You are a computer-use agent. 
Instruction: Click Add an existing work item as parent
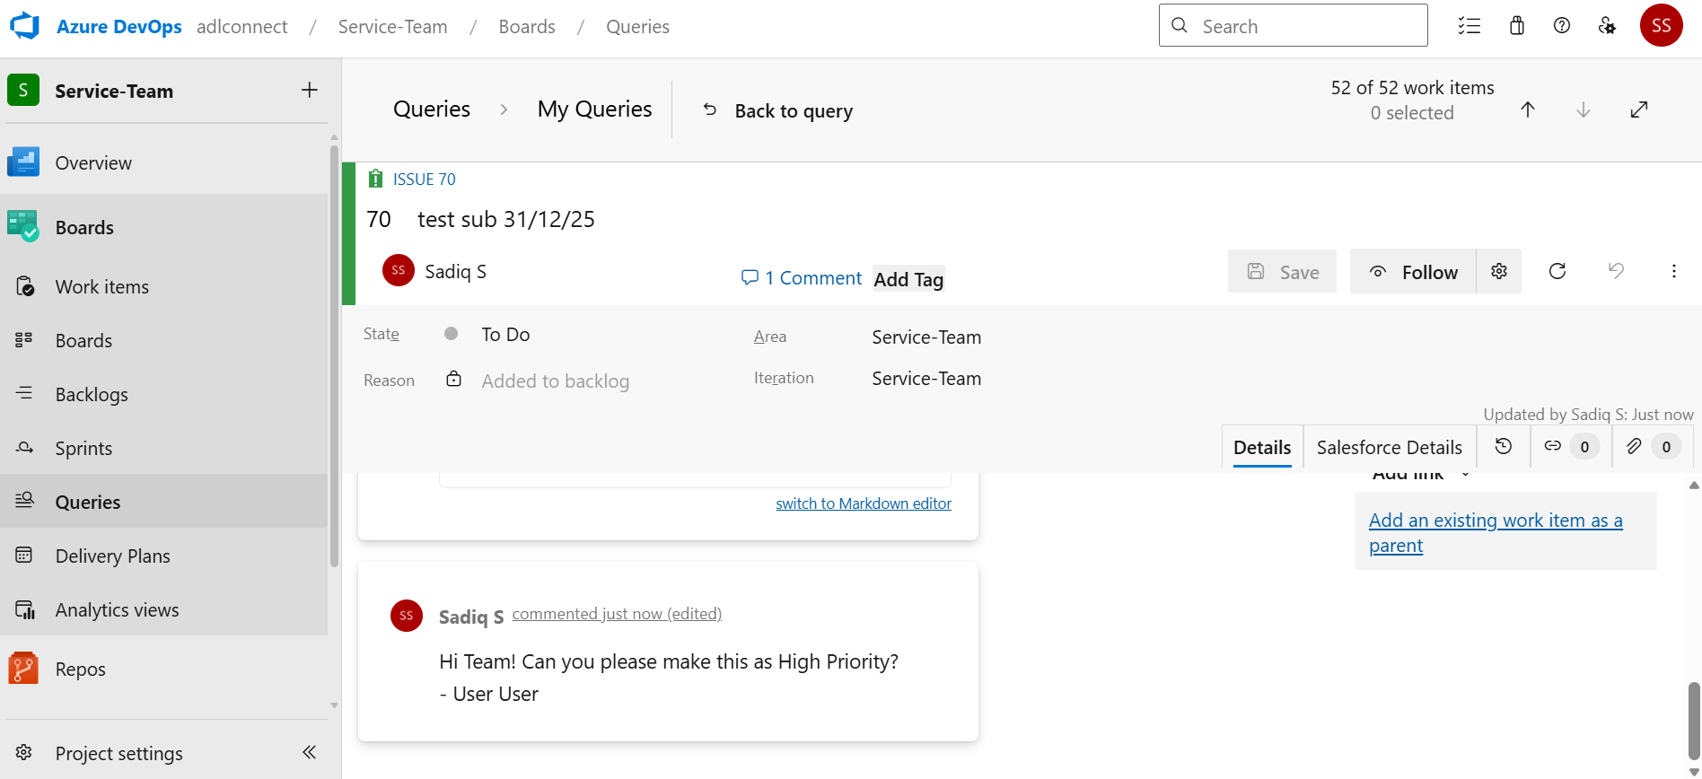(x=1496, y=532)
